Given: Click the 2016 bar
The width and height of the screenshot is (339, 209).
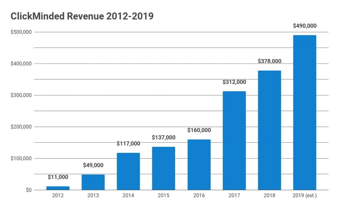Looking at the screenshot, I should pos(199,165).
